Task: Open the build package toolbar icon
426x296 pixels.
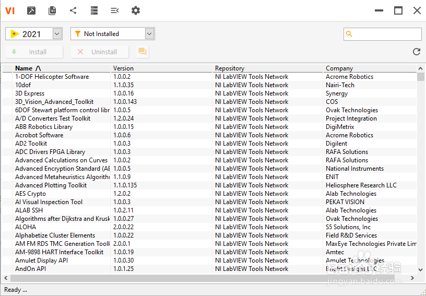Action: (x=31, y=10)
